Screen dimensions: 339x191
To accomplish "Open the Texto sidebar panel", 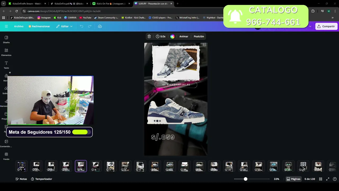I will point(6,65).
